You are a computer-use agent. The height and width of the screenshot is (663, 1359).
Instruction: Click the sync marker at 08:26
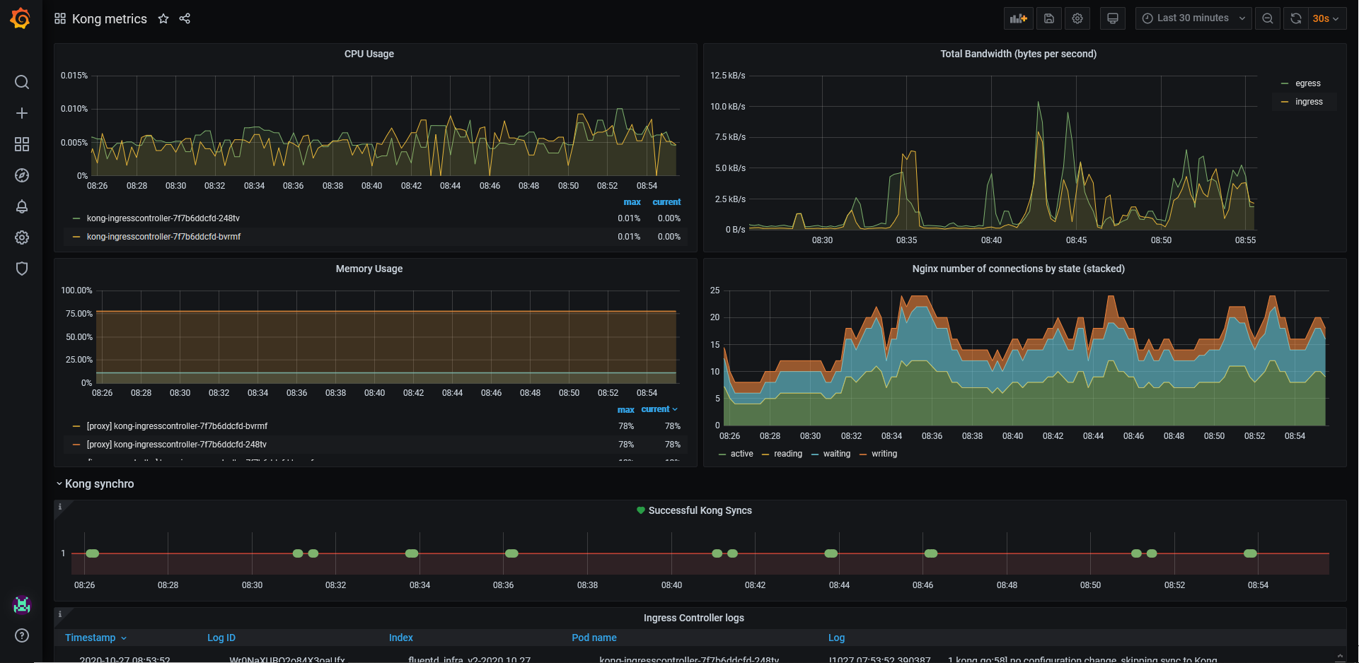93,553
